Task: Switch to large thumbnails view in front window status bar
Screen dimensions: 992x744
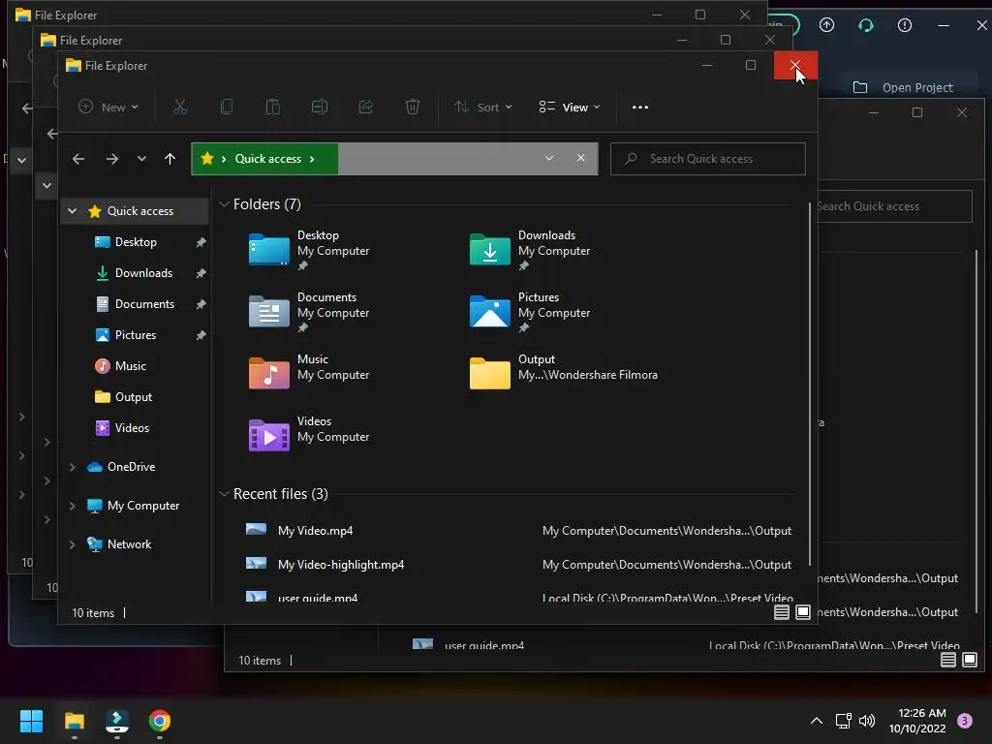Action: (803, 612)
